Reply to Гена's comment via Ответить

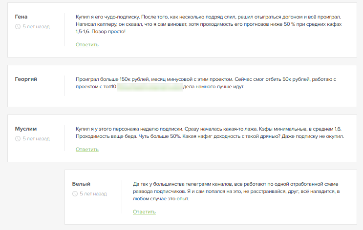(87, 44)
